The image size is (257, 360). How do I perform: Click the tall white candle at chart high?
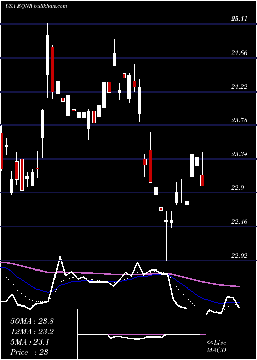[x=47, y=55]
